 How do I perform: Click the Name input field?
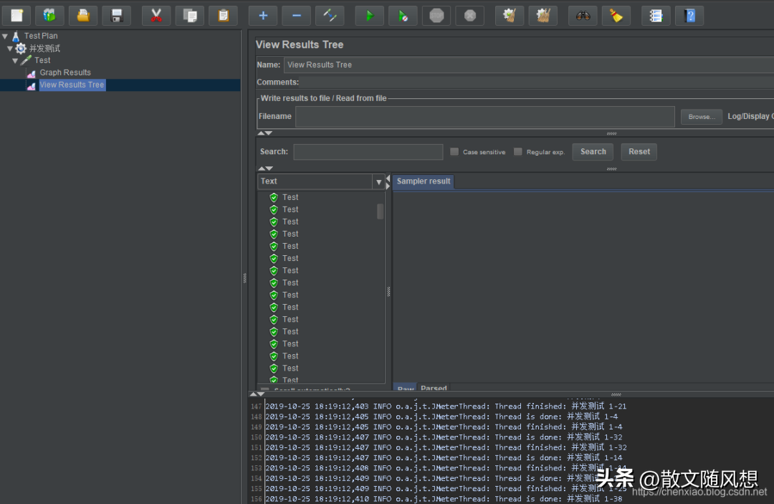(529, 65)
